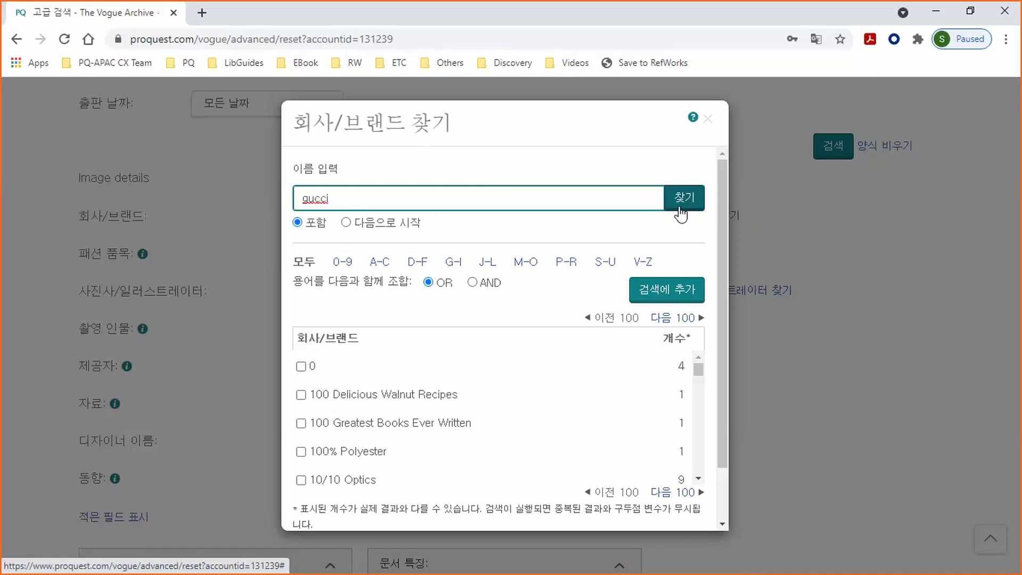This screenshot has width=1022, height=575.
Task: Click the info icon next to 자료
Action: coord(115,404)
